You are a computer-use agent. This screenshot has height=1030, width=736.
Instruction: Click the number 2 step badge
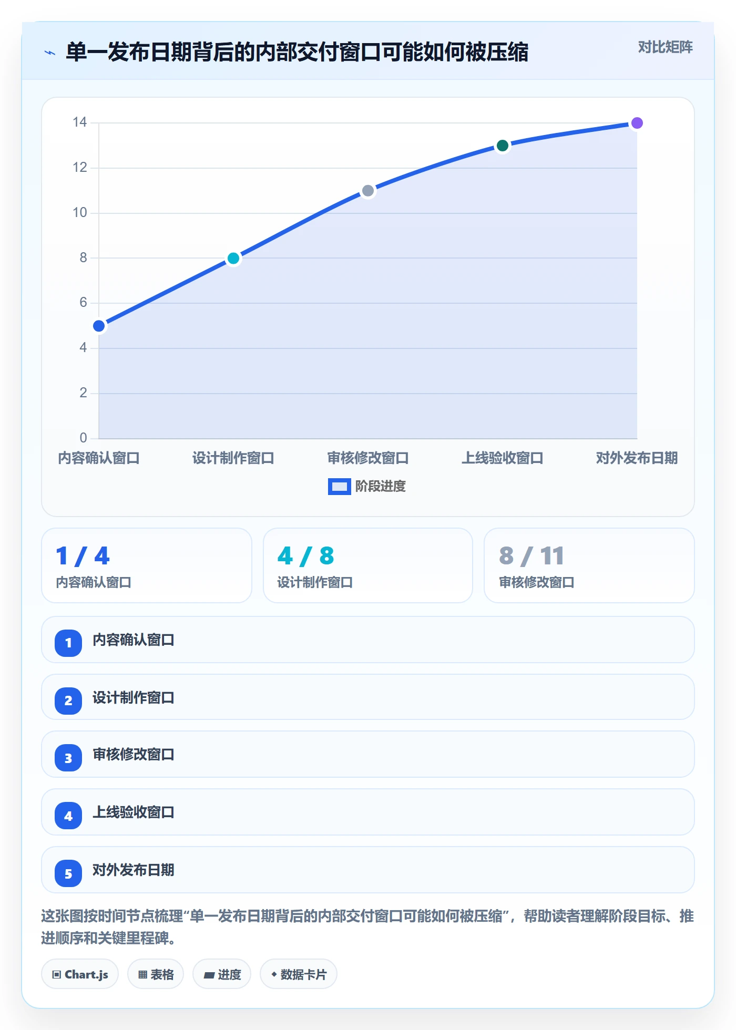tap(68, 701)
